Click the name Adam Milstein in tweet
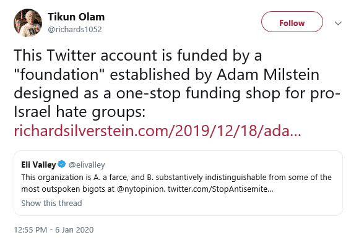The image size is (351, 240). click(x=268, y=74)
